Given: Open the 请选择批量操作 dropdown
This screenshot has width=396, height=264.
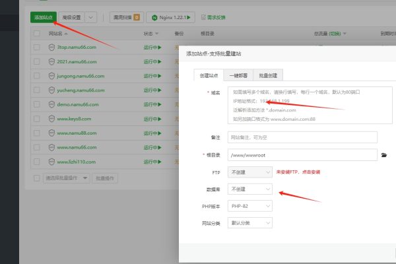Looking at the screenshot, I should pos(67,178).
